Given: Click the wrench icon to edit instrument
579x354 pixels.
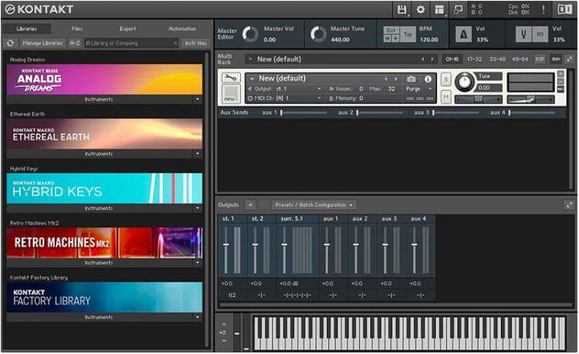Looking at the screenshot, I should point(230,78).
